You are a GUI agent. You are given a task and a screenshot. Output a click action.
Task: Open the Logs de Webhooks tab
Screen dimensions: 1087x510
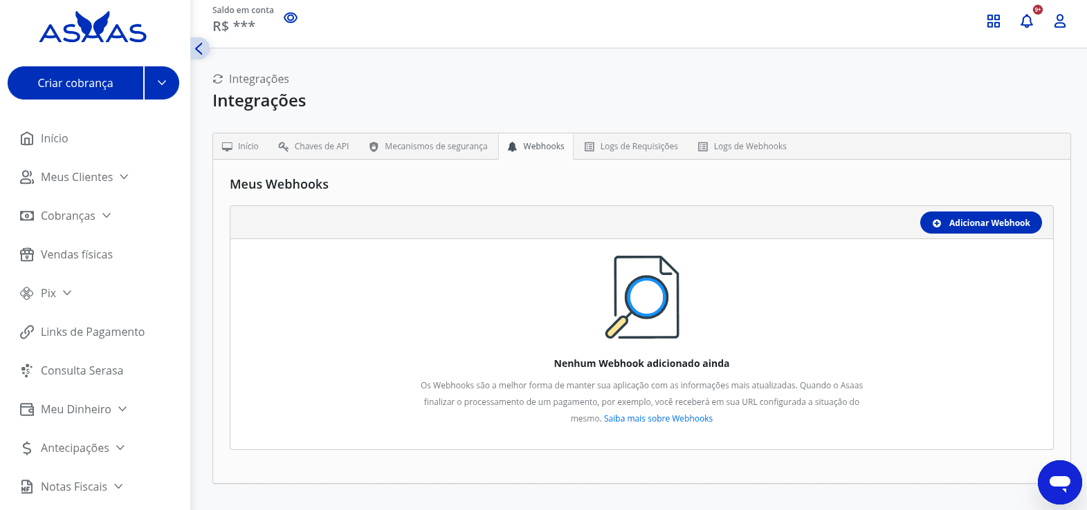742,147
